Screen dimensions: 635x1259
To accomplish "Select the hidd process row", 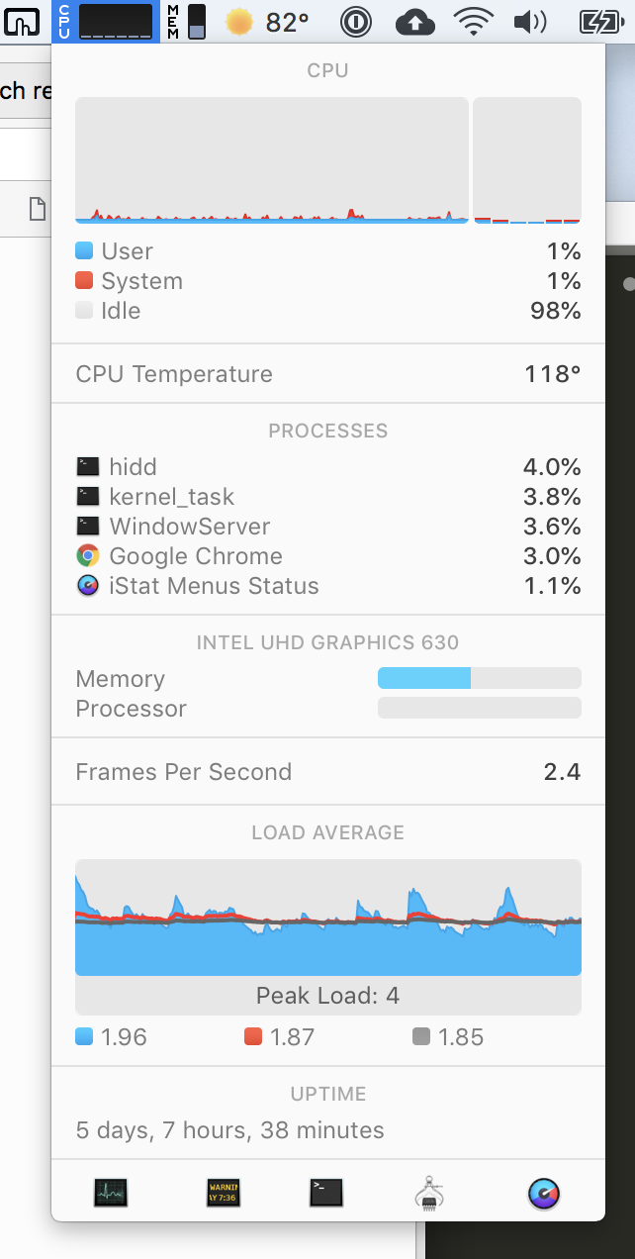I will [x=328, y=467].
